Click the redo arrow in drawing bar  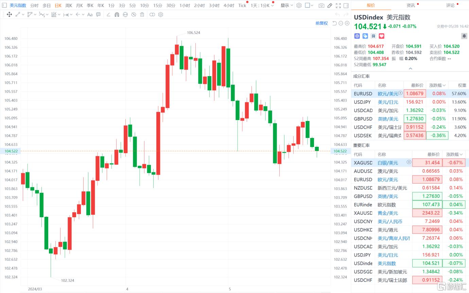tap(346, 15)
